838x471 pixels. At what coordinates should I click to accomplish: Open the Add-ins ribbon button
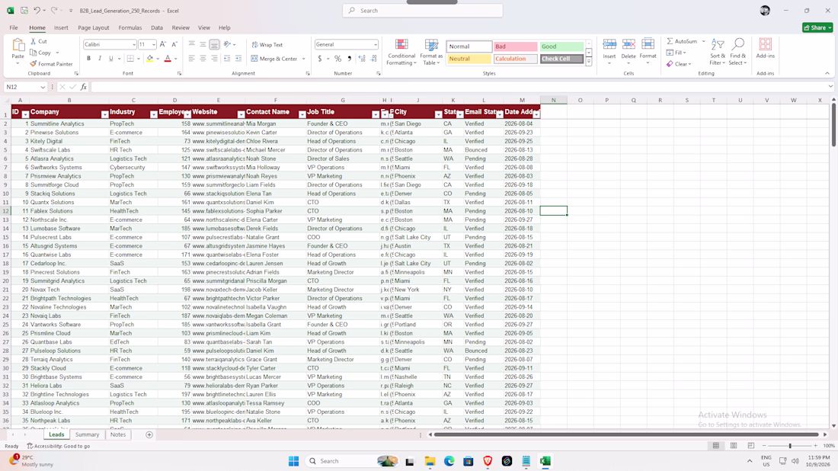(x=766, y=48)
